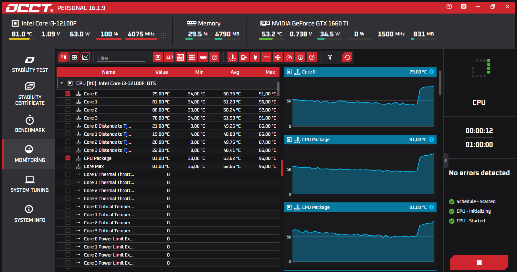517x272 pixels.
Task: Toggle unknown-hardware filter beside memory icon
Action: coord(215,57)
